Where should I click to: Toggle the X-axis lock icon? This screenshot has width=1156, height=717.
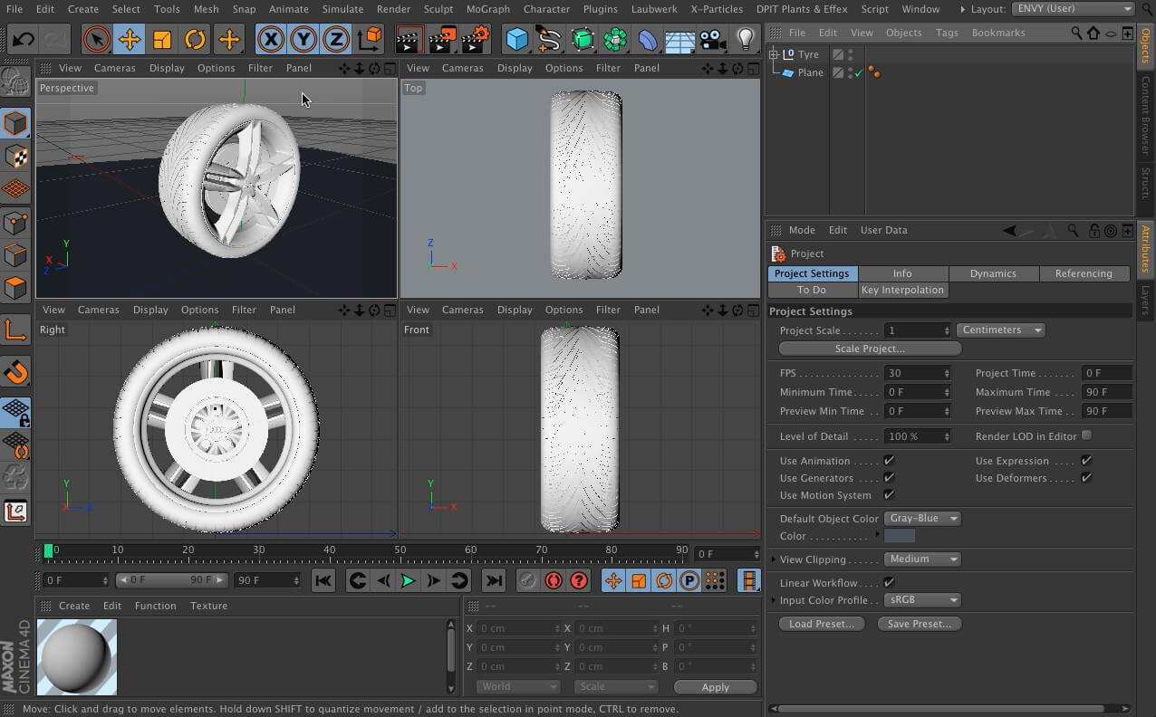click(270, 40)
